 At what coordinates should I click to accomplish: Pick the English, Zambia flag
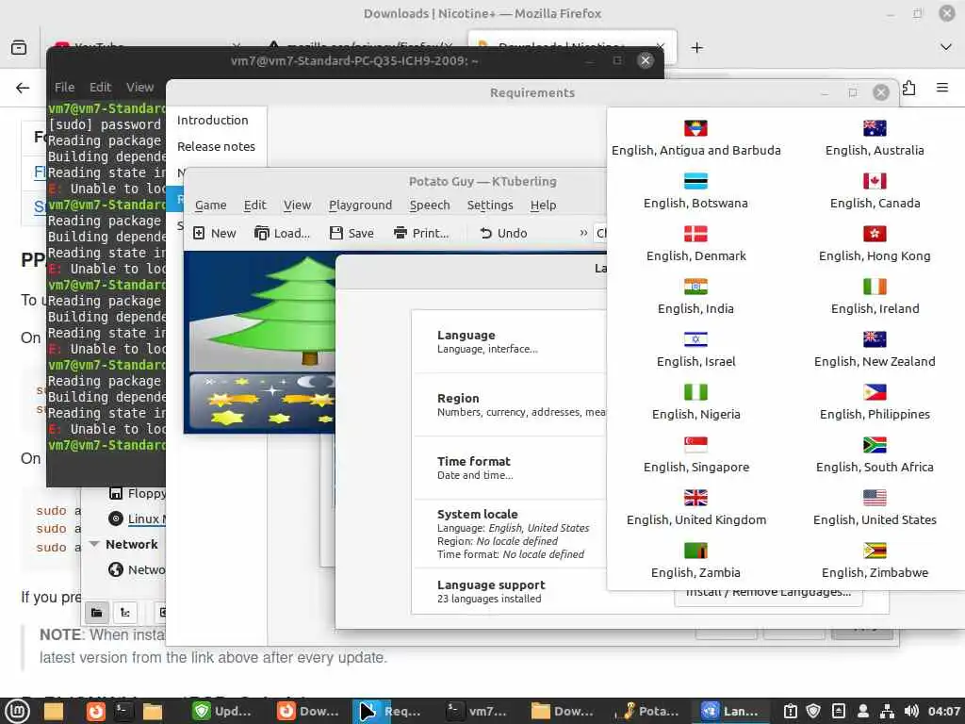[695, 551]
